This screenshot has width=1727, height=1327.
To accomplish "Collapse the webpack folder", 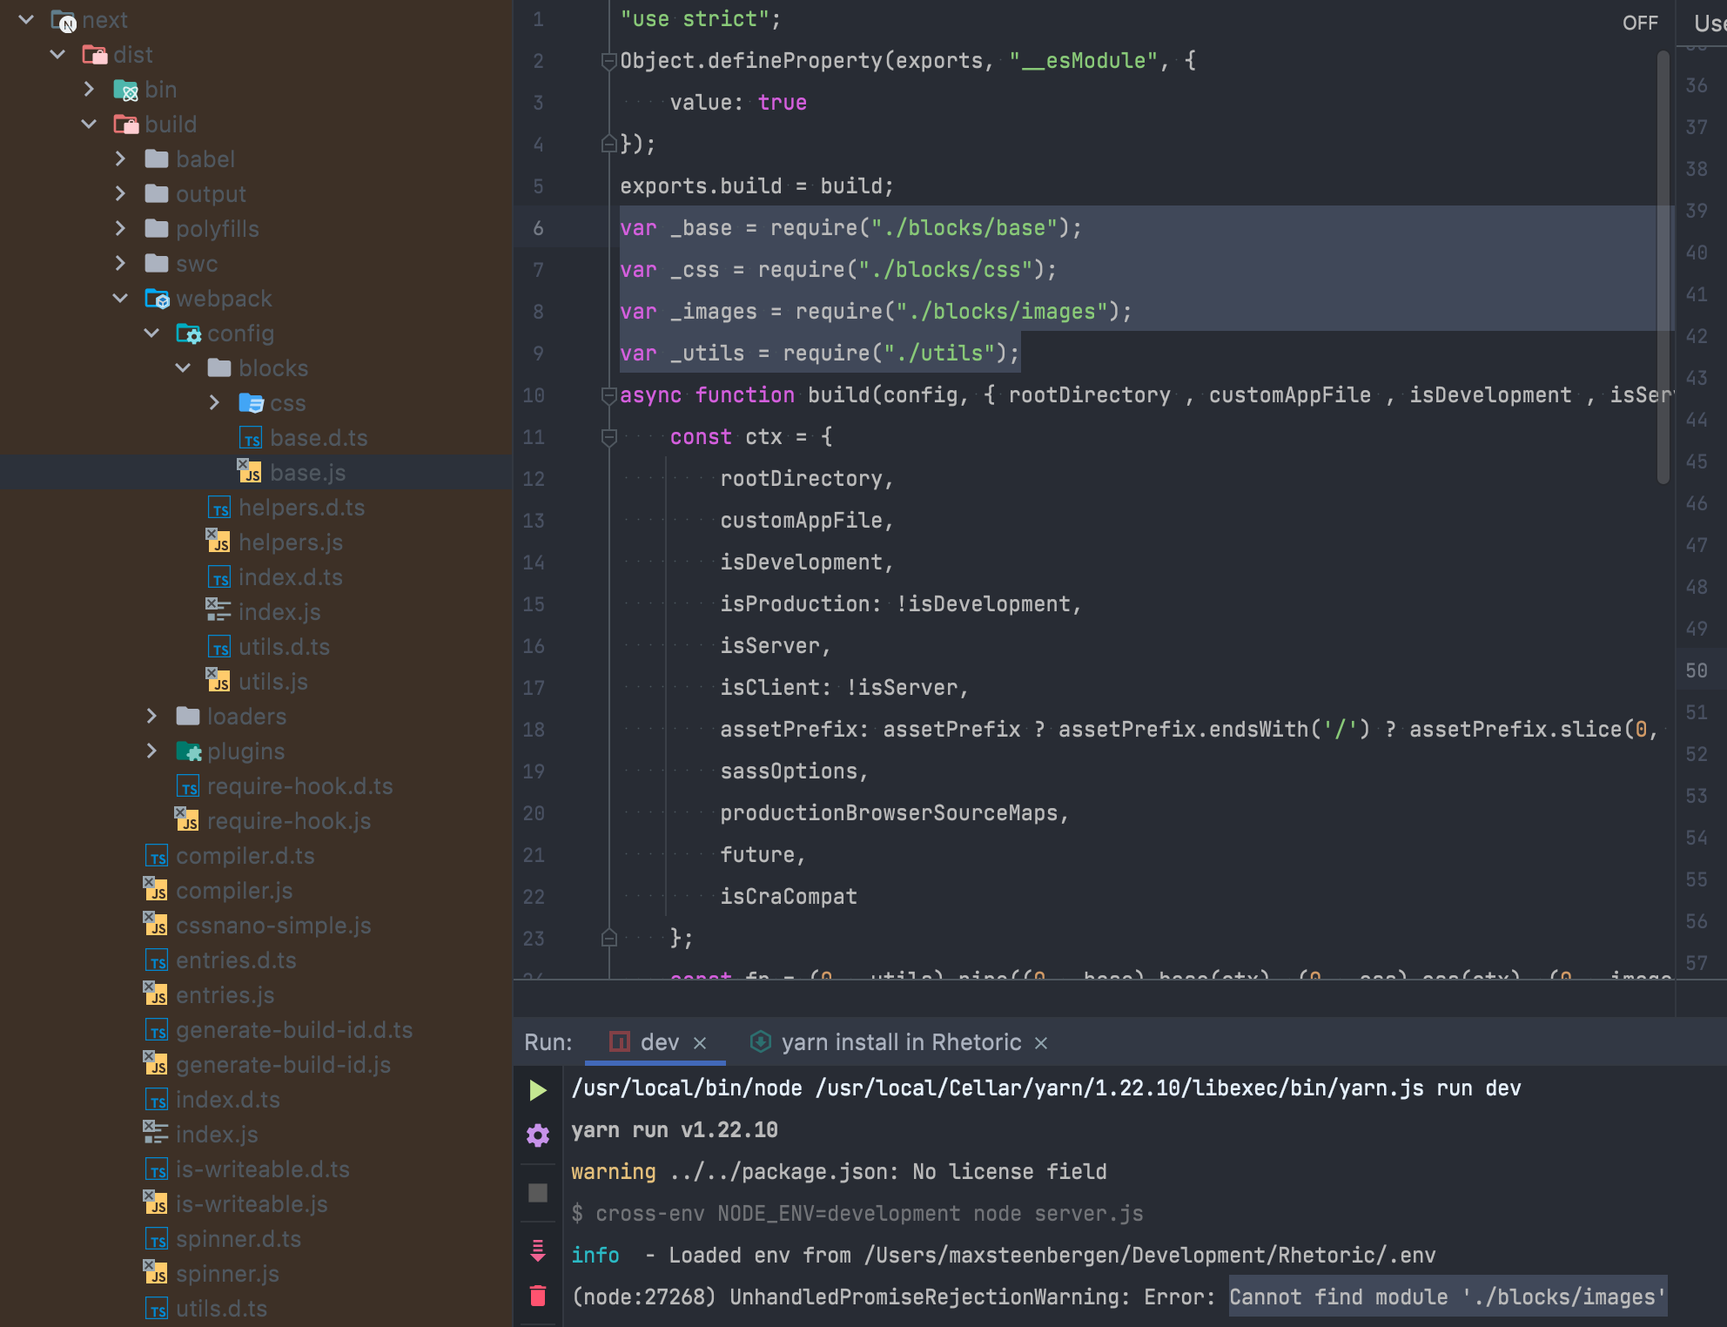I will pyautogui.click(x=120, y=298).
